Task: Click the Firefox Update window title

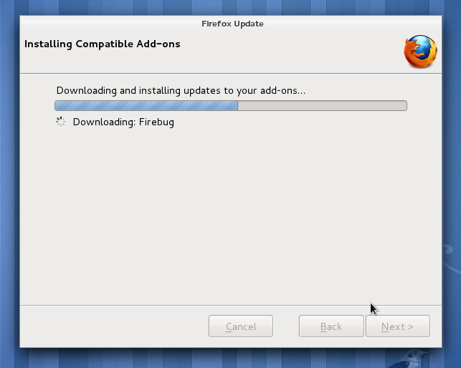Action: coord(232,24)
